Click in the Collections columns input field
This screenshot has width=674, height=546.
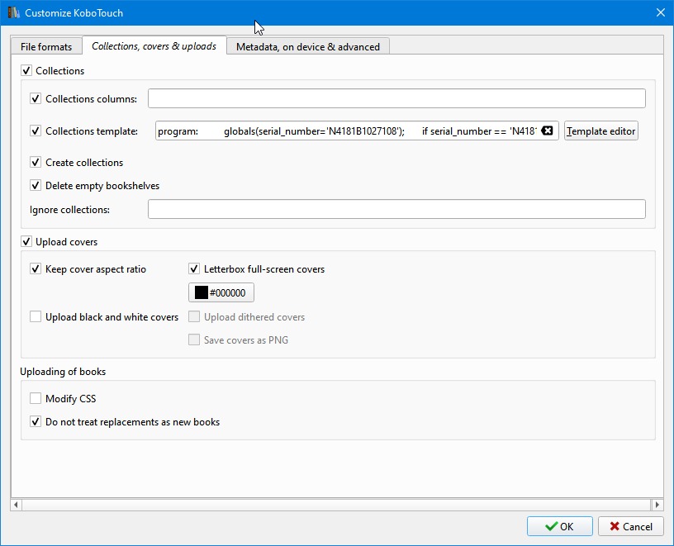[x=396, y=98]
